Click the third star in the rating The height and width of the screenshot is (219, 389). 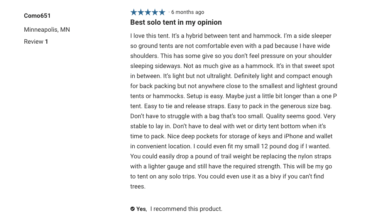[148, 12]
